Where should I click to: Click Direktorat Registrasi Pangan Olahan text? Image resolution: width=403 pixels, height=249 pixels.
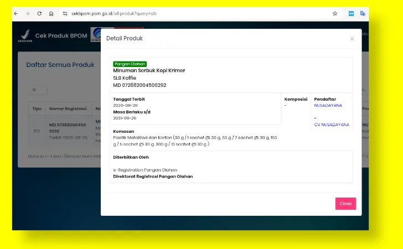[x=153, y=177]
